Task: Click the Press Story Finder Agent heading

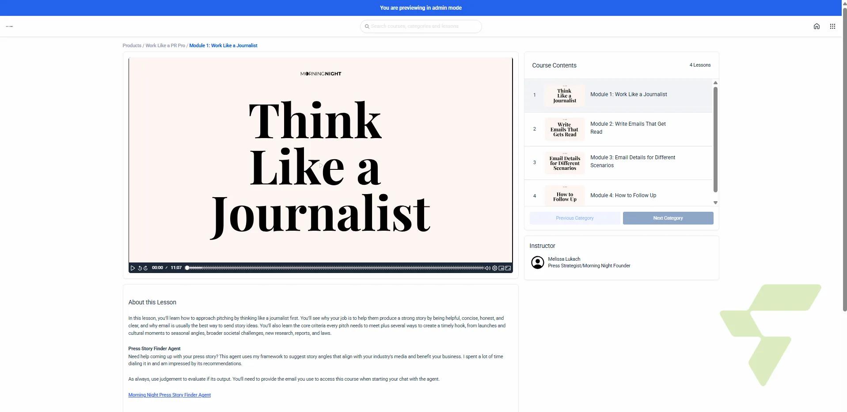Action: pos(154,348)
